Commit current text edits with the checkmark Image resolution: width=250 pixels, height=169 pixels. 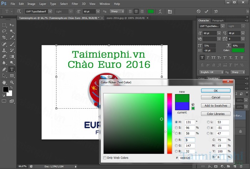[x=206, y=11]
